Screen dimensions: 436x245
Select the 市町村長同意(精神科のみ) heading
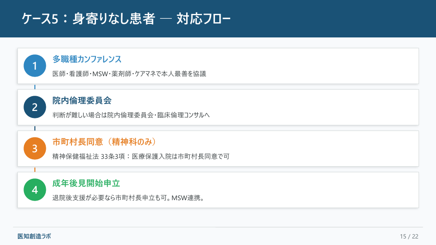tap(104, 142)
